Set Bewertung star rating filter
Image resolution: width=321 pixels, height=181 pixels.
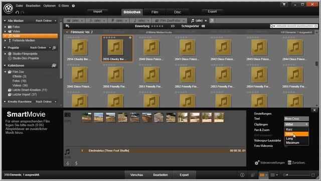click(x=157, y=26)
